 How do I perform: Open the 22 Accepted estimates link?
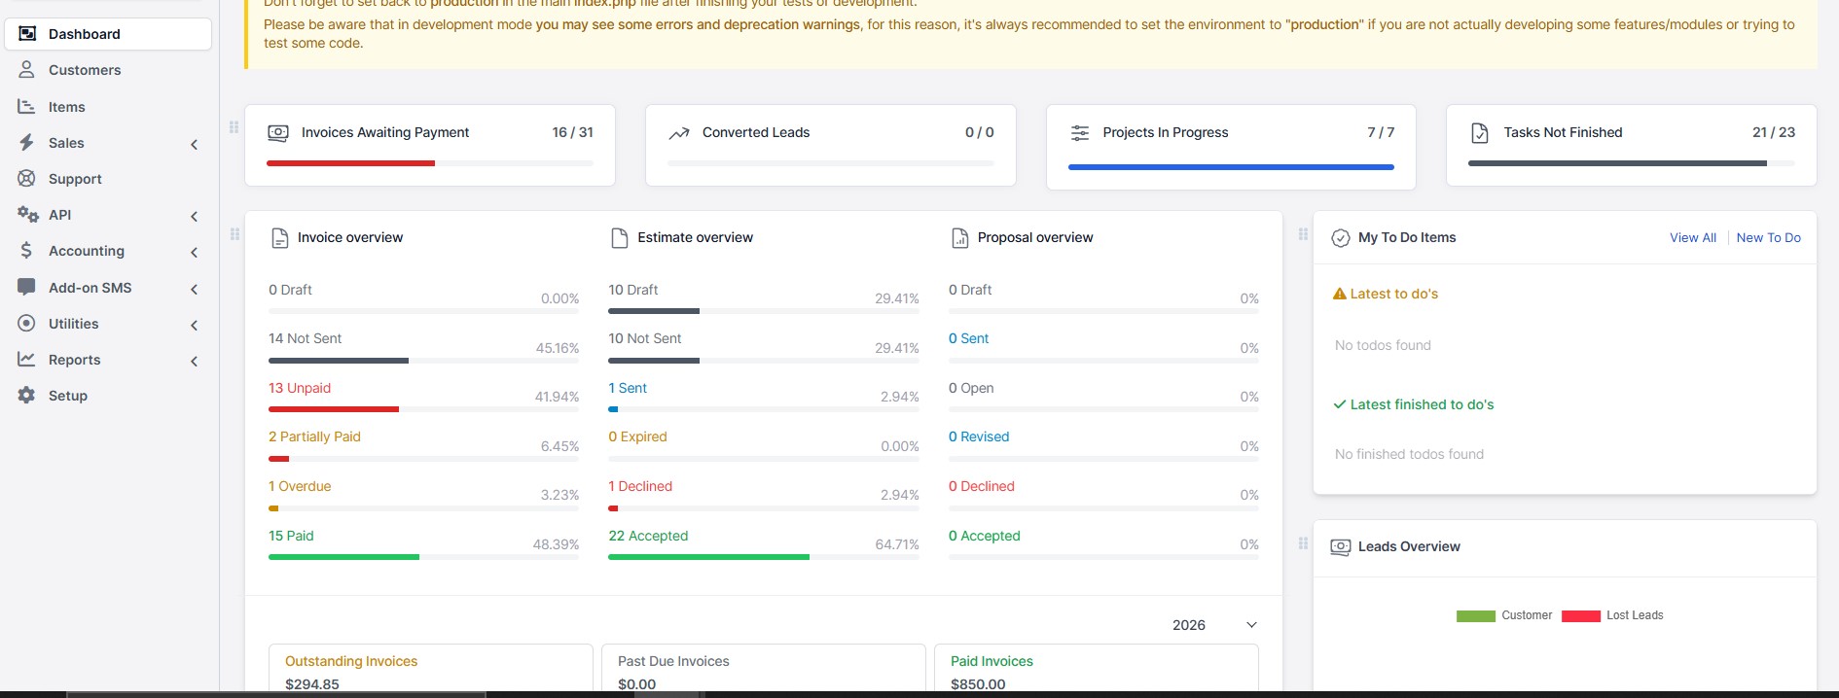[648, 536]
